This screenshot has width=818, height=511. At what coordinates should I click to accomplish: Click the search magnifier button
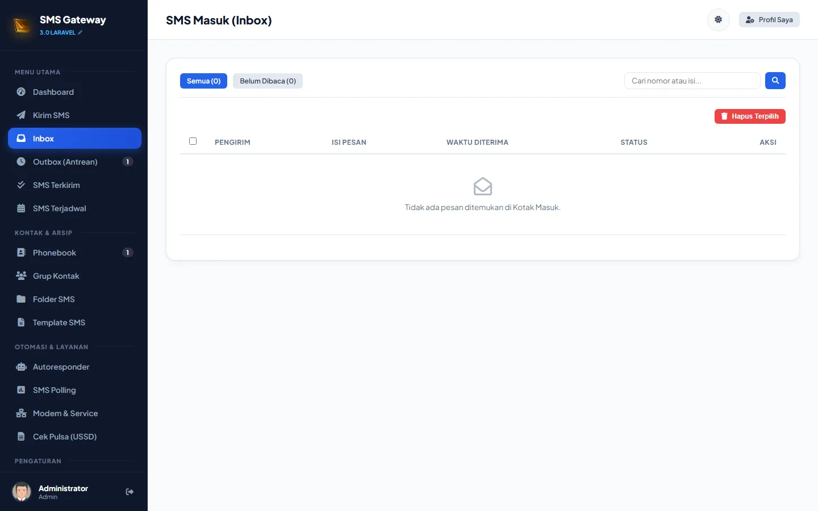tap(775, 81)
